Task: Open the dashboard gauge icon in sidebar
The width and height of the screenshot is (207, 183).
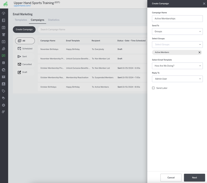Action: click(x=4, y=13)
